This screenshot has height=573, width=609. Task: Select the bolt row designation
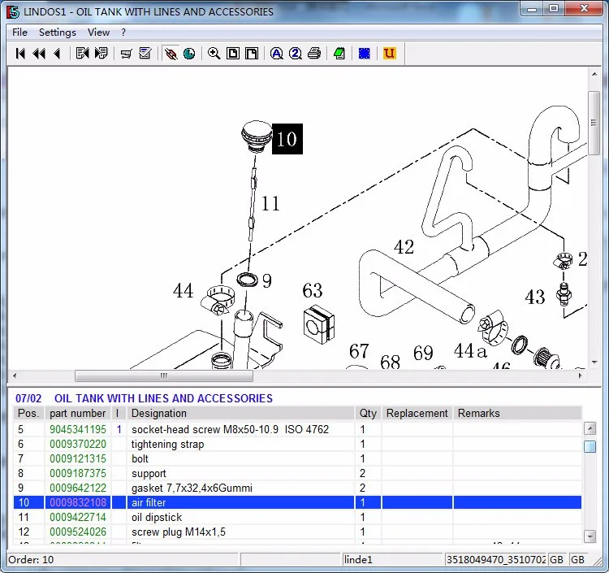[x=140, y=458]
